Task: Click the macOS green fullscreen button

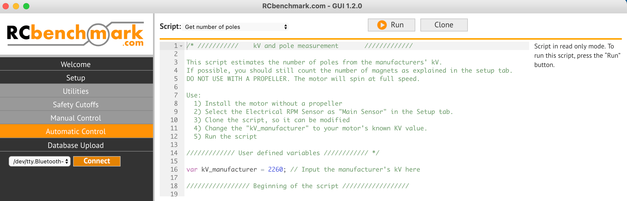Action: pyautogui.click(x=26, y=6)
